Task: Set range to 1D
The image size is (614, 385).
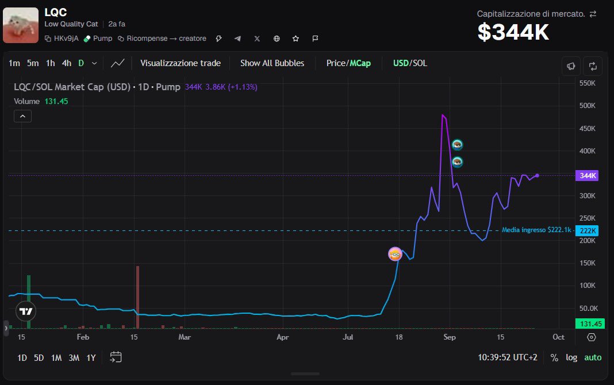Action: point(22,357)
